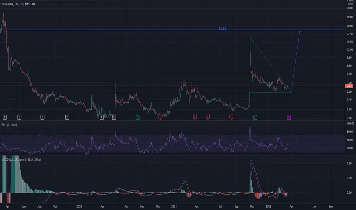Open the gray earnings marker above Apr 2019

pyautogui.click(x=5, y=117)
